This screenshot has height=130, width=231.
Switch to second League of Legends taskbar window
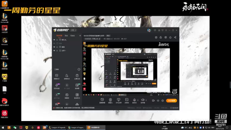click(x=77, y=127)
